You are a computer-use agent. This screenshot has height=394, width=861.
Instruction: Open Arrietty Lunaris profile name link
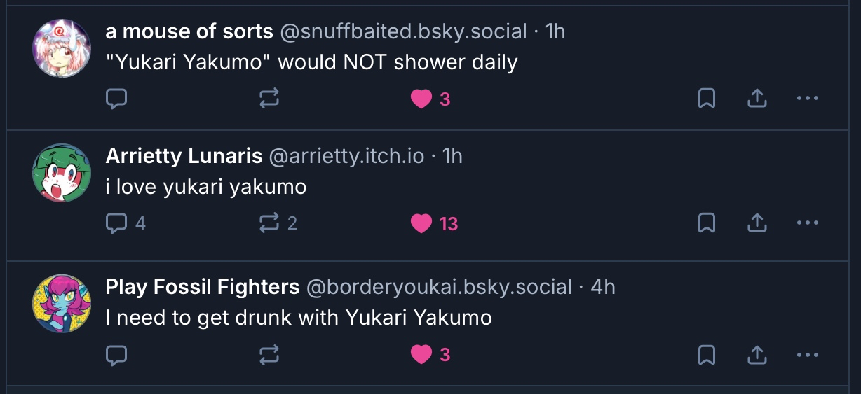coord(184,156)
